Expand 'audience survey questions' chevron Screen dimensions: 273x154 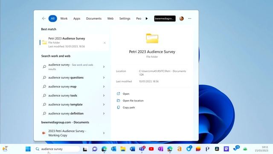pyautogui.click(x=104, y=77)
